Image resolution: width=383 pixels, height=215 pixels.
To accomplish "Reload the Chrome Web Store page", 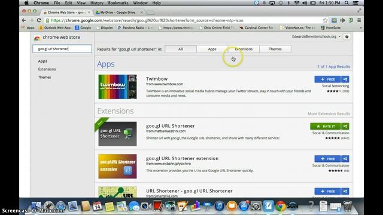I will click(x=39, y=20).
